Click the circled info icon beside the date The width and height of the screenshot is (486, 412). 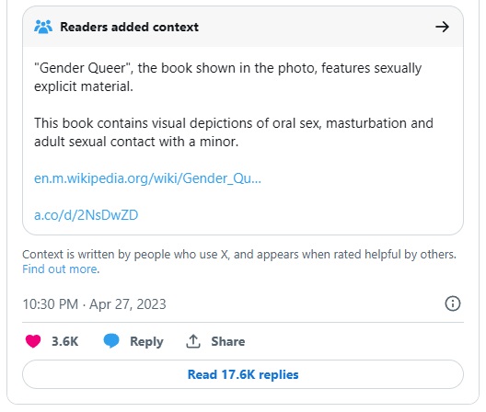tap(453, 303)
